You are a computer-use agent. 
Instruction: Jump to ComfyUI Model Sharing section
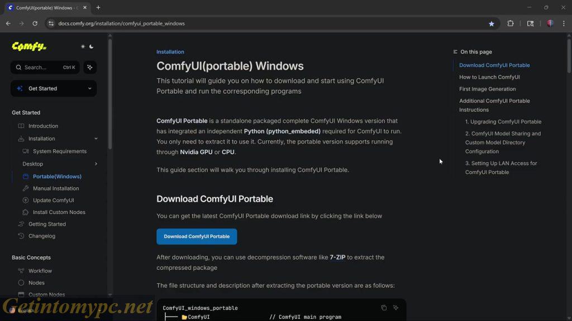pyautogui.click(x=503, y=143)
